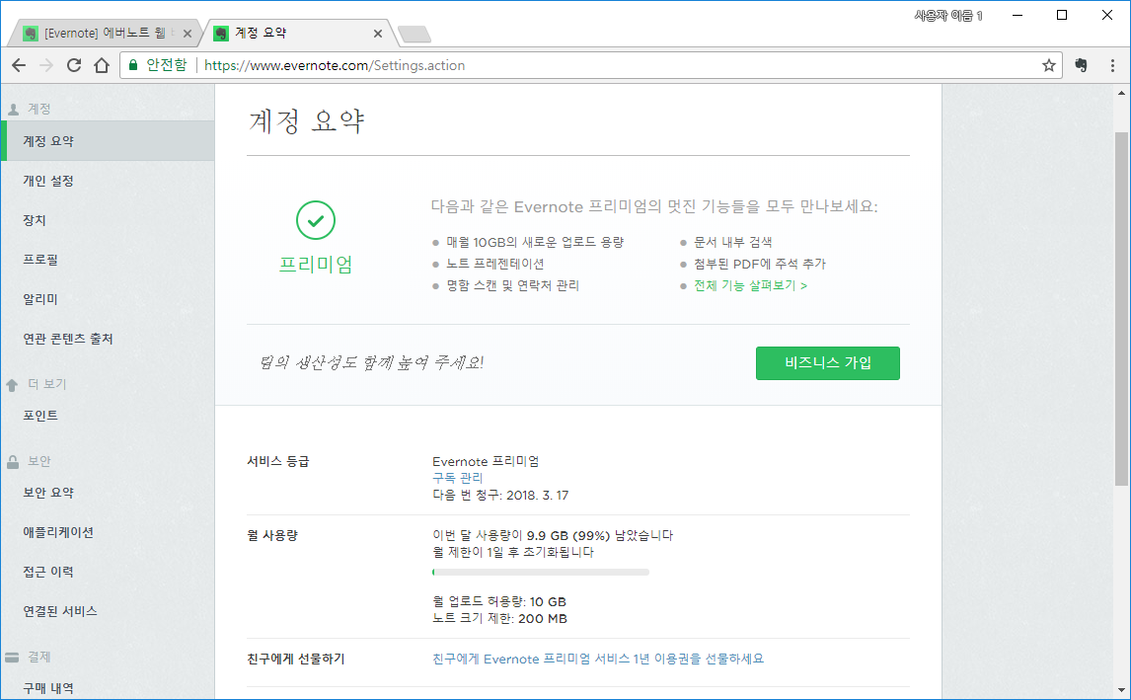The height and width of the screenshot is (700, 1131).
Task: Click the 구독 관리 link
Action: [457, 478]
